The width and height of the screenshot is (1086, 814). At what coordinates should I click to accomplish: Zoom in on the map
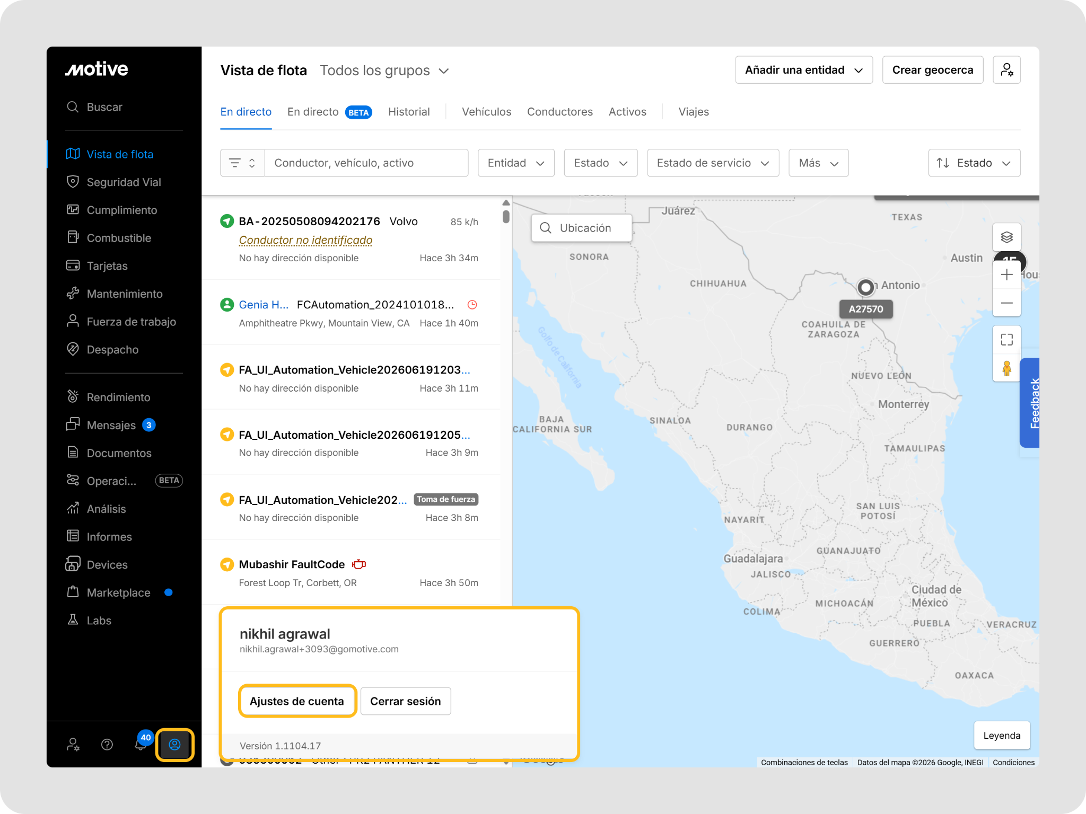(x=1006, y=275)
